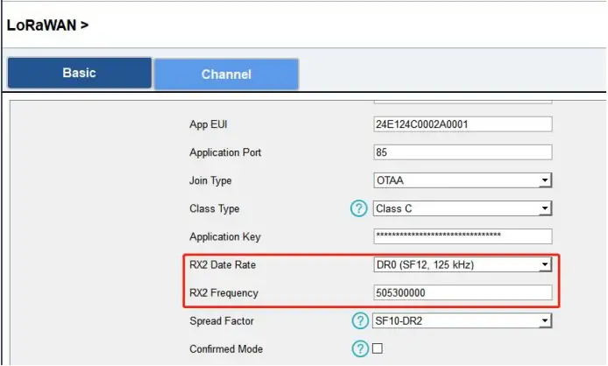Viewport: 608px width, 366px height.
Task: Click the Spread Factor label
Action: tap(222, 321)
